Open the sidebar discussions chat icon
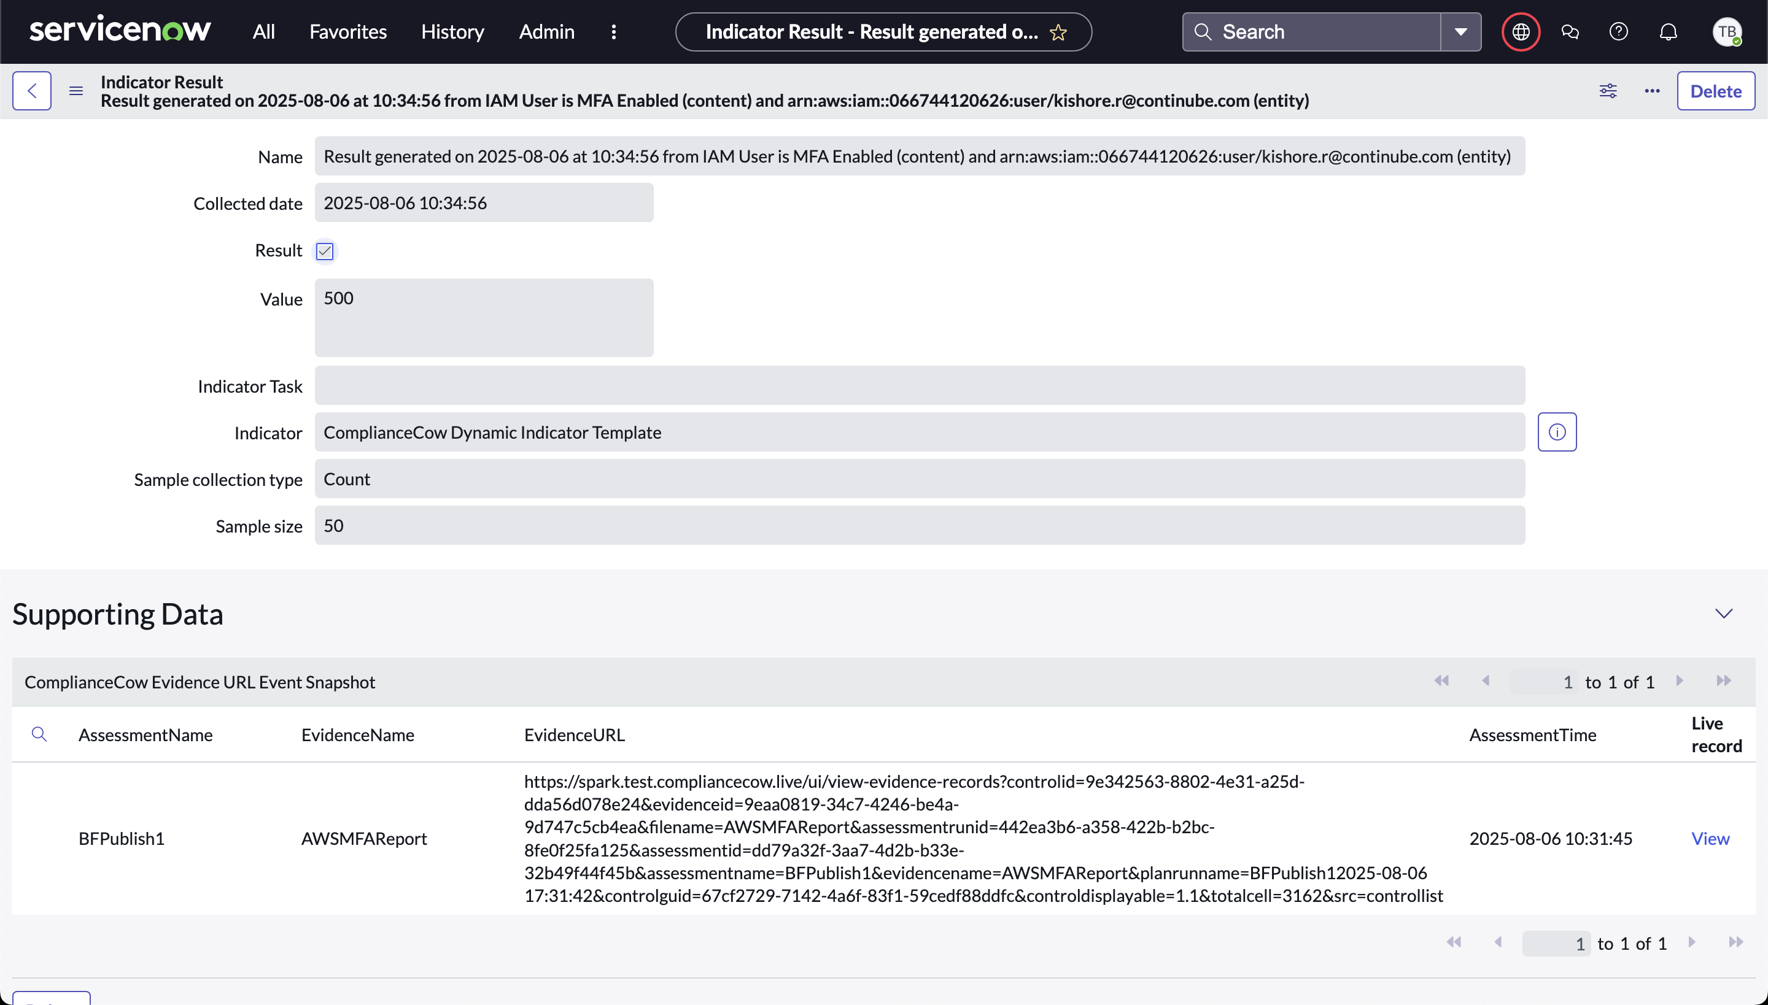 tap(1570, 32)
